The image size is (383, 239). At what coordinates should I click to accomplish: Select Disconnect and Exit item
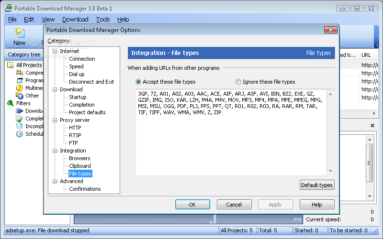pyautogui.click(x=91, y=82)
